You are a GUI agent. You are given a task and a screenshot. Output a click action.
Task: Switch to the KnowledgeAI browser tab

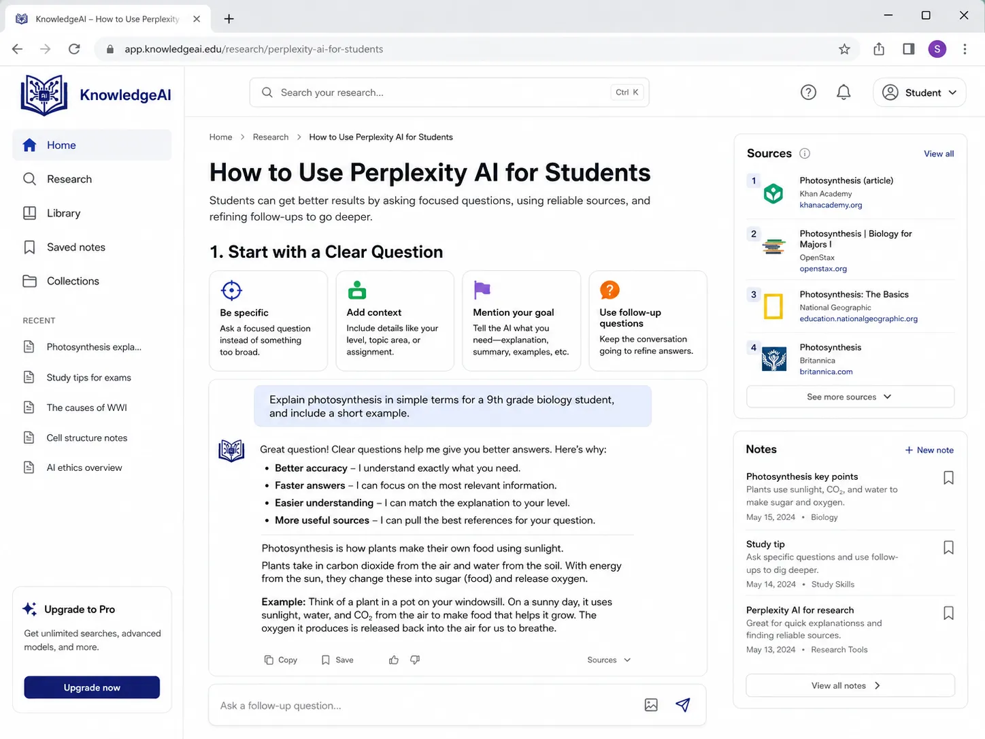[x=107, y=19]
